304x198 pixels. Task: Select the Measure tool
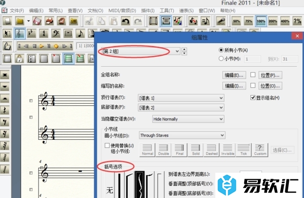pyautogui.click(x=68, y=34)
